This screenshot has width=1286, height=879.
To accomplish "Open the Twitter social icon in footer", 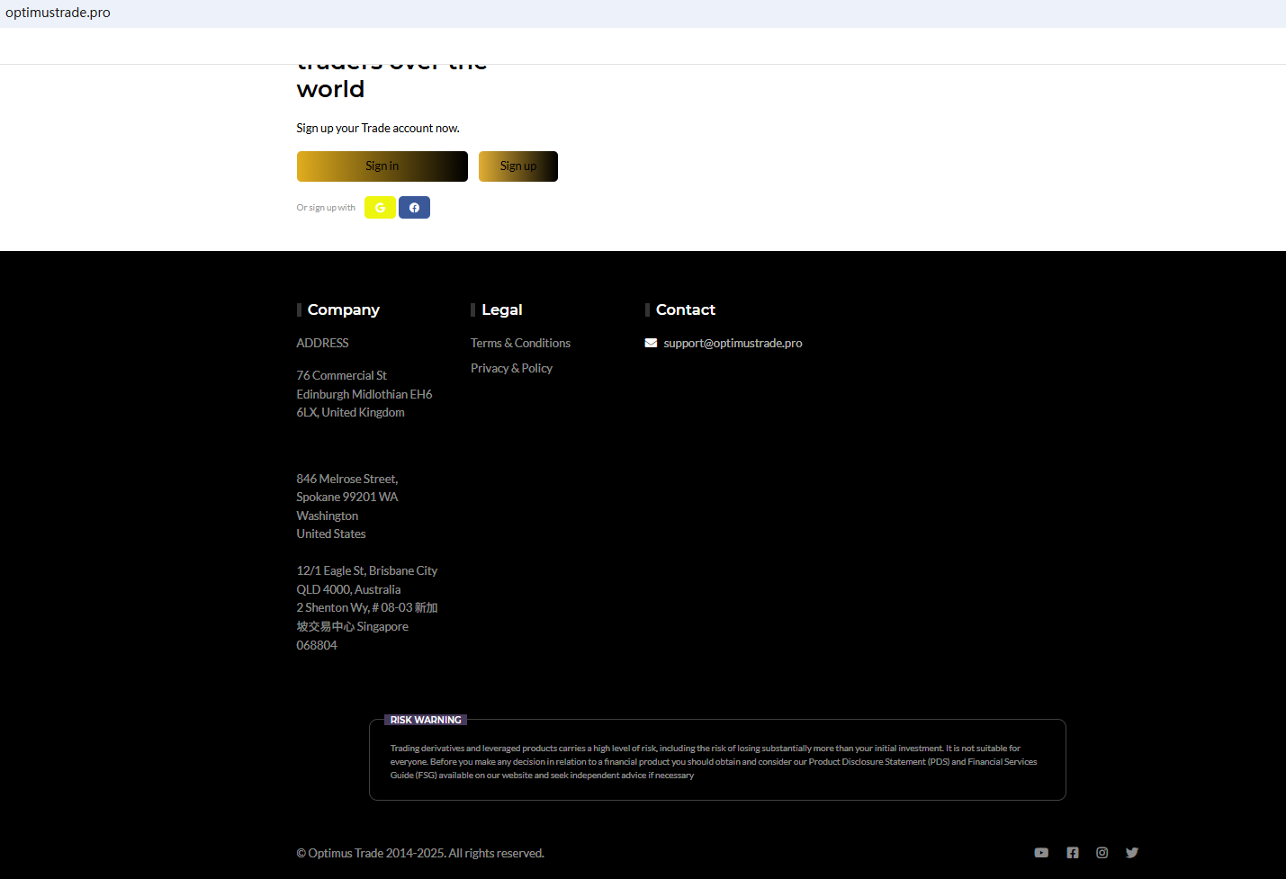I will (1132, 853).
